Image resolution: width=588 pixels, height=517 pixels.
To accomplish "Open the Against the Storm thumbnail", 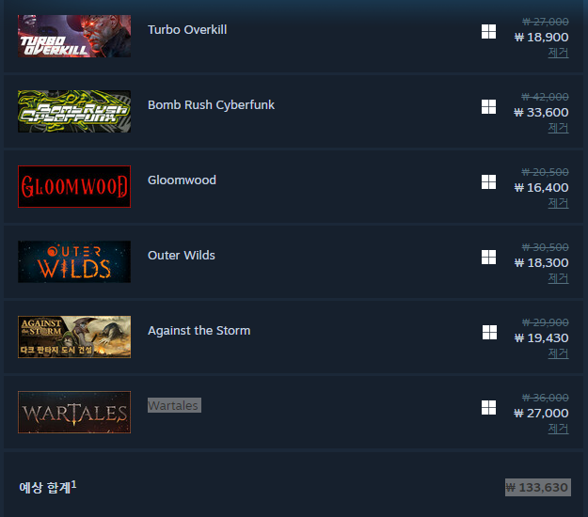I will [74, 337].
